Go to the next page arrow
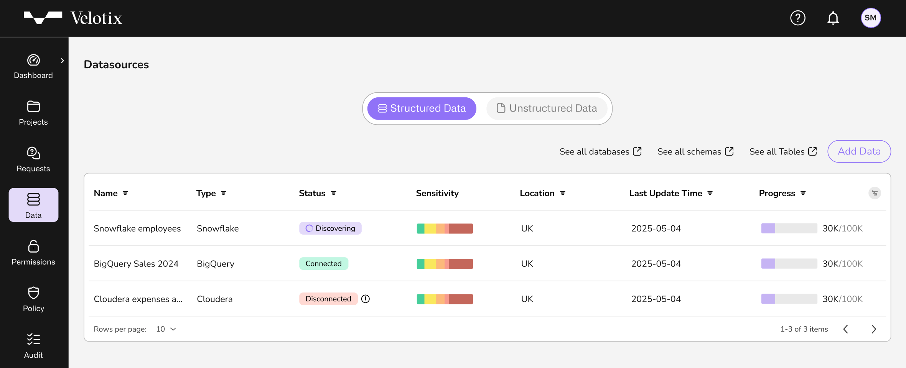The image size is (906, 368). (873, 329)
